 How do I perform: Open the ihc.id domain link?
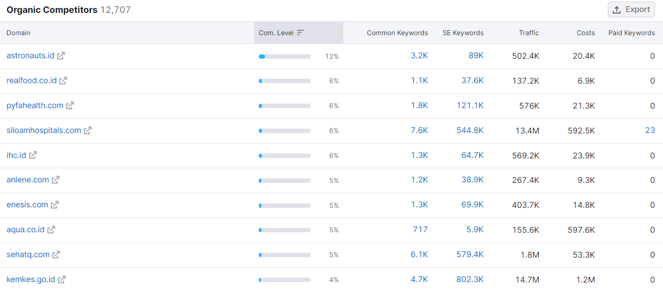(x=16, y=155)
